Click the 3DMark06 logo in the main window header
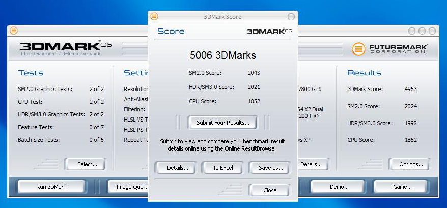Viewport: 447px width, 208px height. (x=66, y=48)
